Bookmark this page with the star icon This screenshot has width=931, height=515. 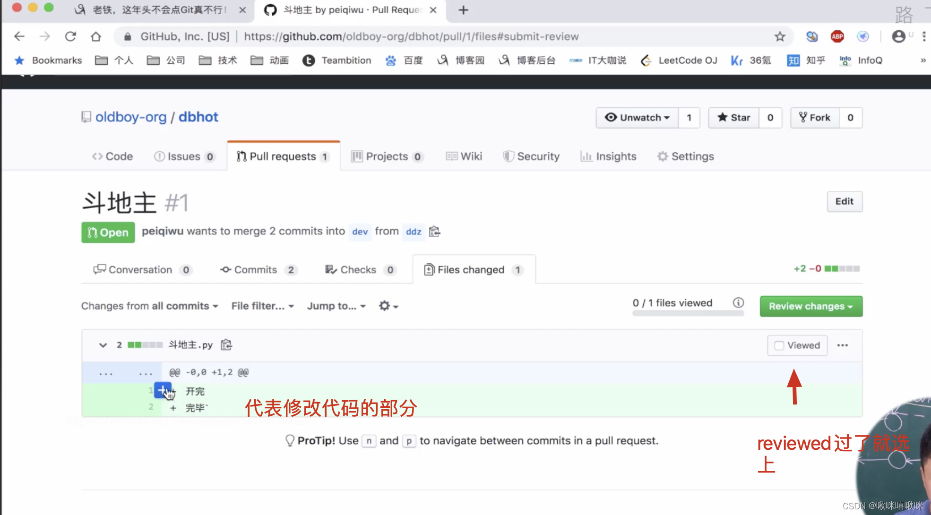(x=780, y=36)
